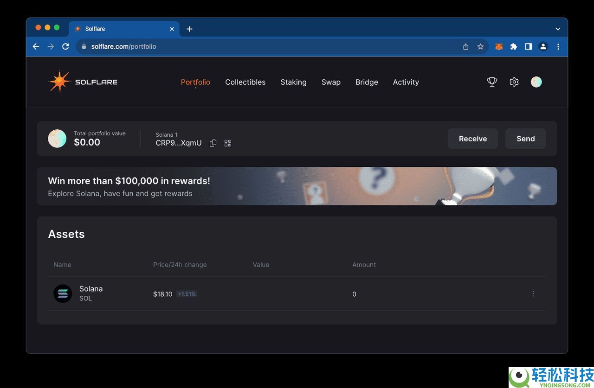
Task: Click the SOL ticker symbol
Action: pyautogui.click(x=85, y=299)
